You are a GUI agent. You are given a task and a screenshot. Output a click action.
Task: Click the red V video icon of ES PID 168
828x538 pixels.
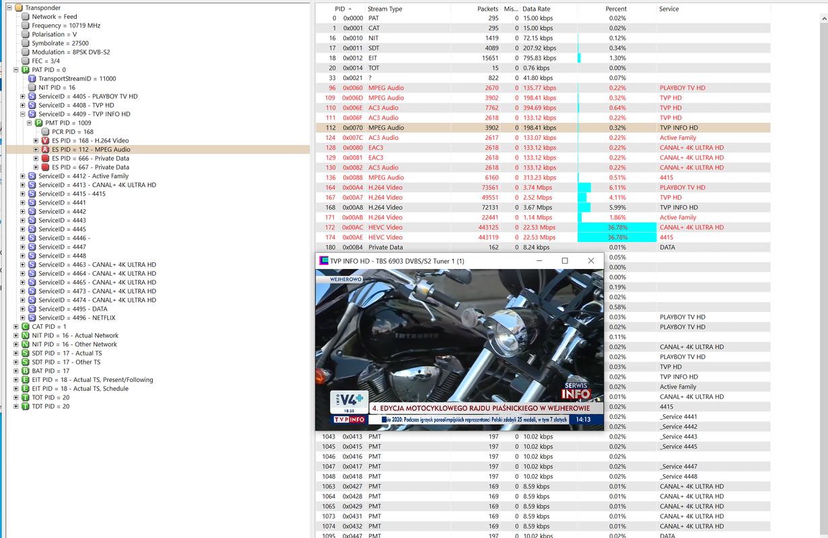[x=45, y=141]
